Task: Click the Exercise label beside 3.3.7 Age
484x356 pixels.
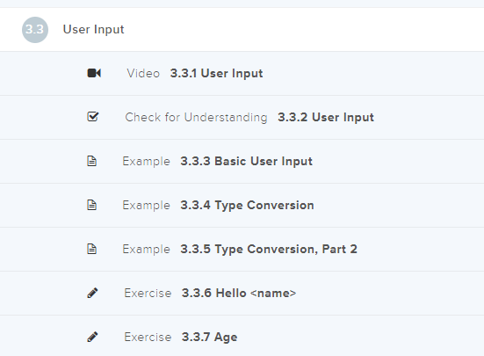Action: [x=148, y=337]
